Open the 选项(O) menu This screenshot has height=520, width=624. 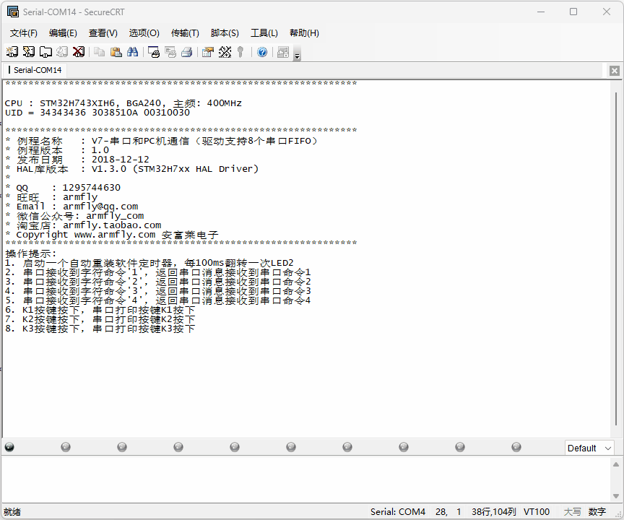(x=144, y=33)
